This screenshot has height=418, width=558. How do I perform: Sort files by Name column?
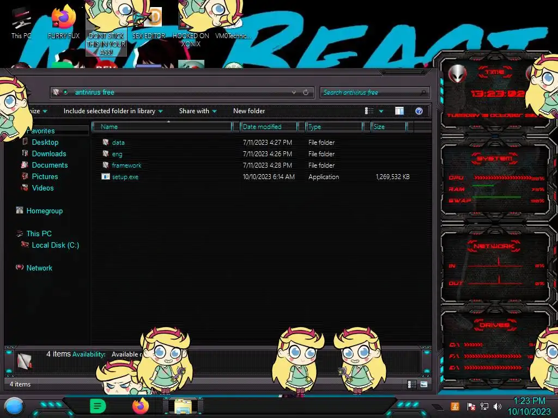tap(162, 126)
